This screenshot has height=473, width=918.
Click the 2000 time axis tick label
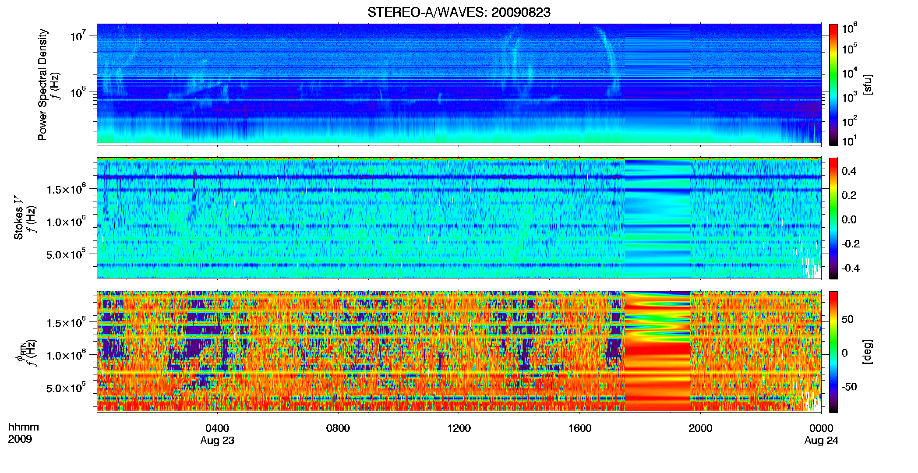pyautogui.click(x=700, y=428)
